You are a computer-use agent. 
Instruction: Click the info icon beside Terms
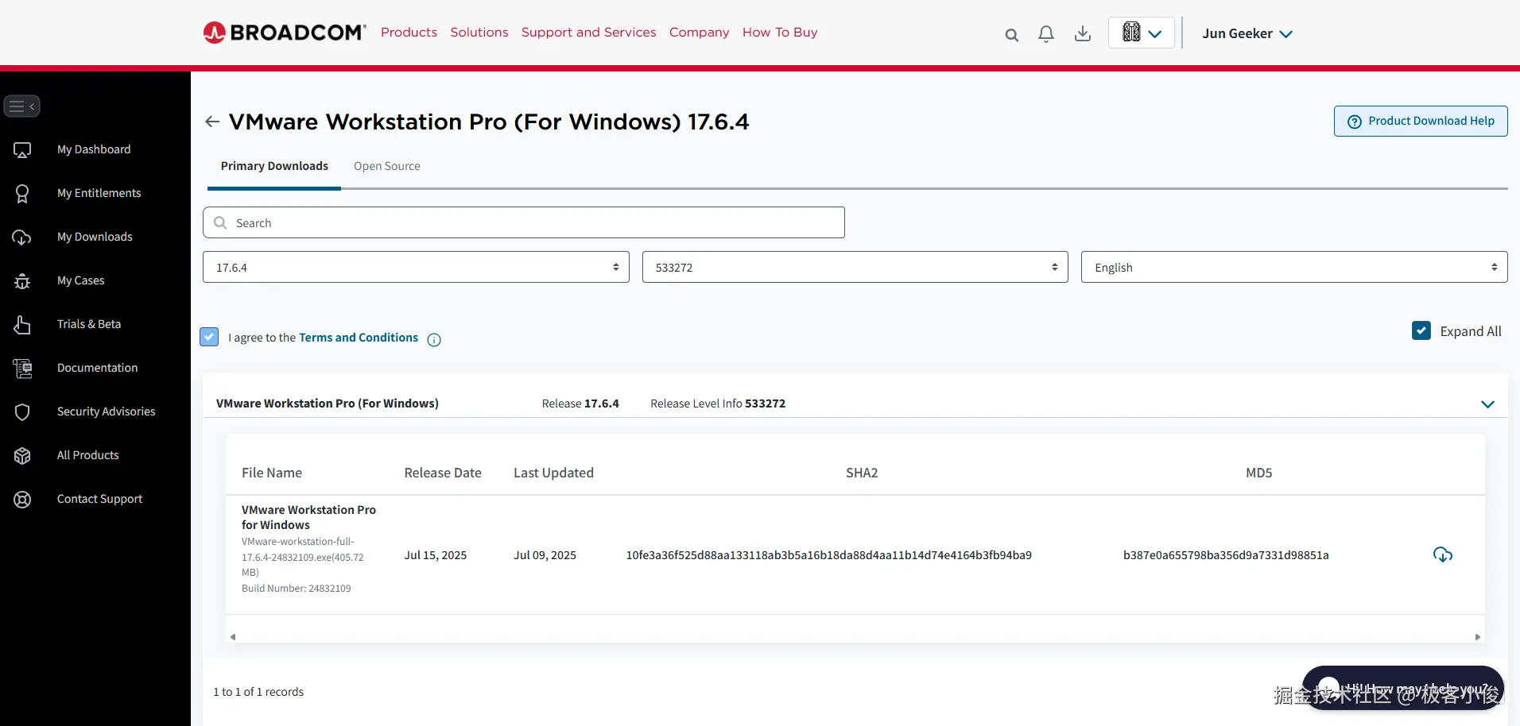[x=434, y=340]
